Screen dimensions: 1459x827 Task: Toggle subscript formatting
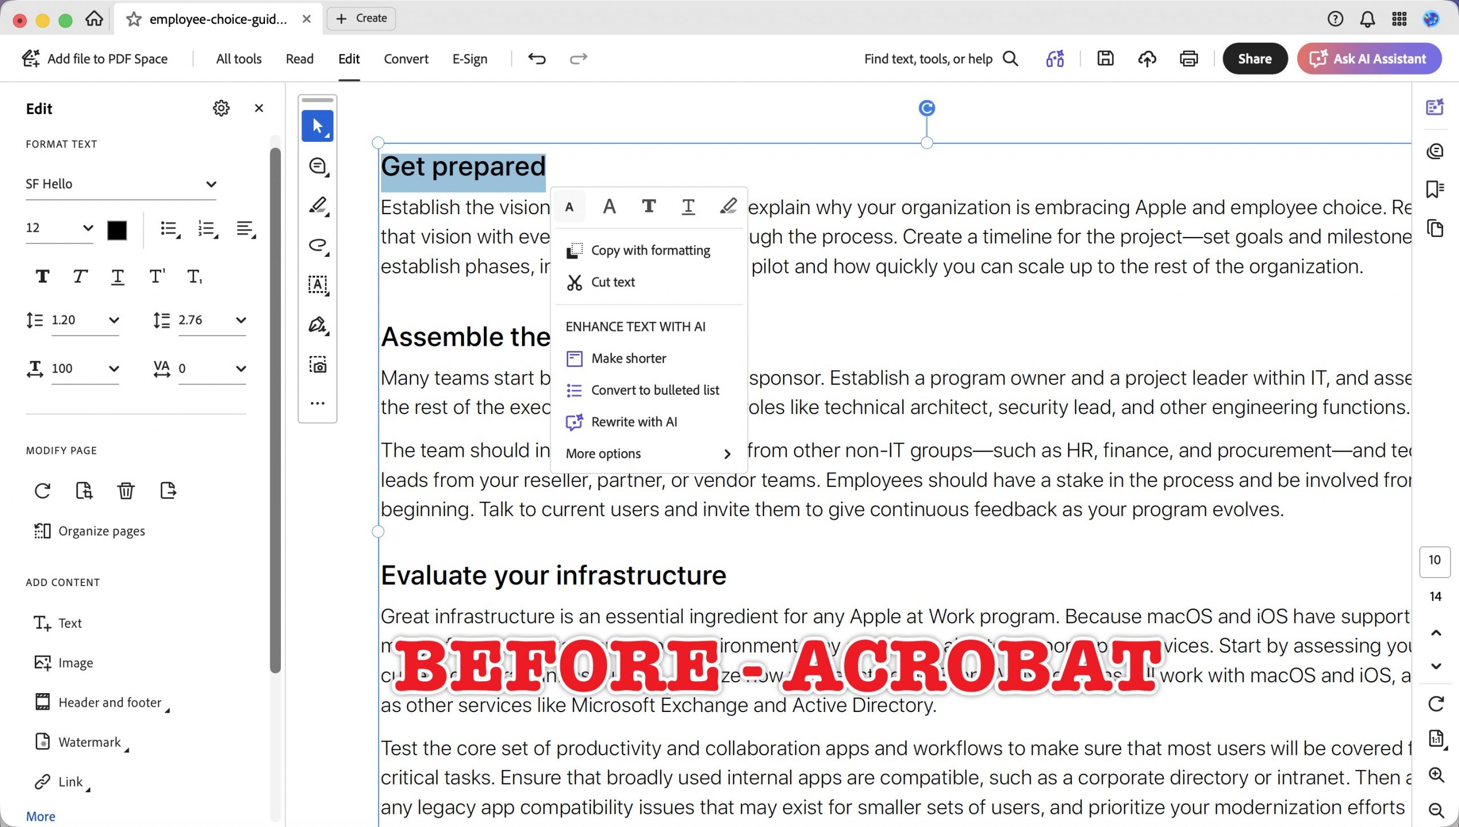tap(195, 277)
